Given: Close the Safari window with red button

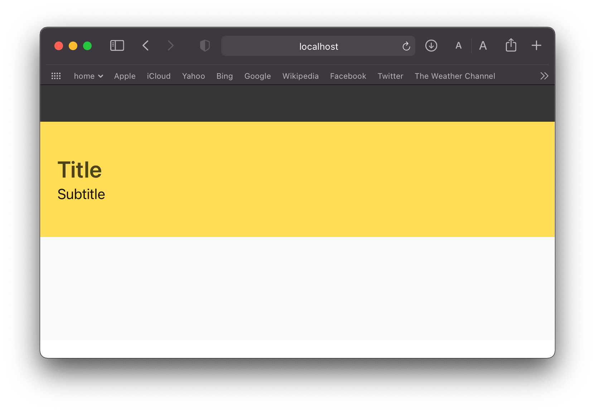Looking at the screenshot, I should tap(59, 46).
